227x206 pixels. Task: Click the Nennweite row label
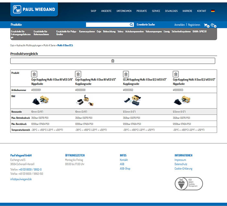pyautogui.click(x=17, y=112)
